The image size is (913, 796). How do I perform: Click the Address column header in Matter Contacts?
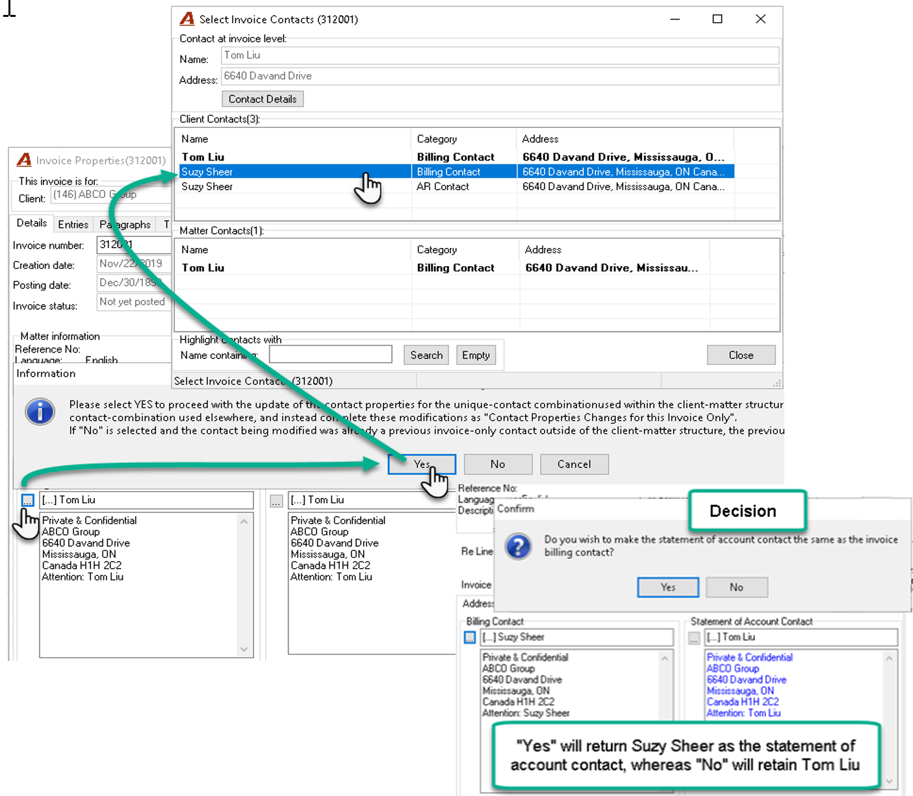click(x=543, y=250)
